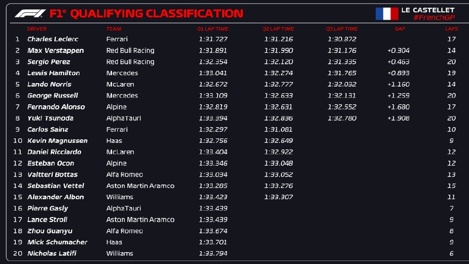The width and height of the screenshot is (469, 264).
Task: Select Max Verstappen's driver name
Action: coord(55,50)
